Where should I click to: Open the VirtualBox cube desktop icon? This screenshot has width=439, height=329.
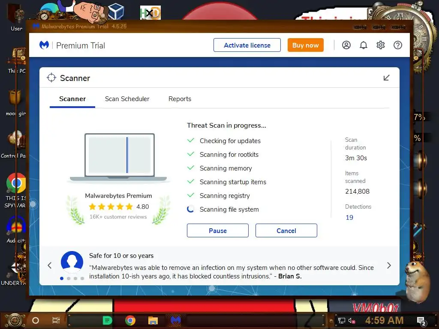[116, 11]
